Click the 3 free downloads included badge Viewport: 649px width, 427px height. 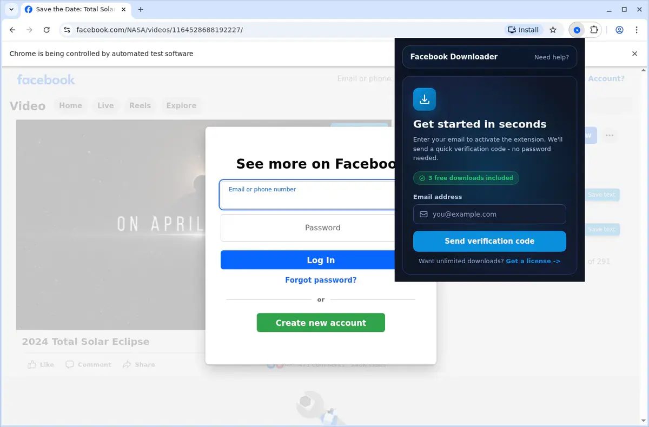466,178
